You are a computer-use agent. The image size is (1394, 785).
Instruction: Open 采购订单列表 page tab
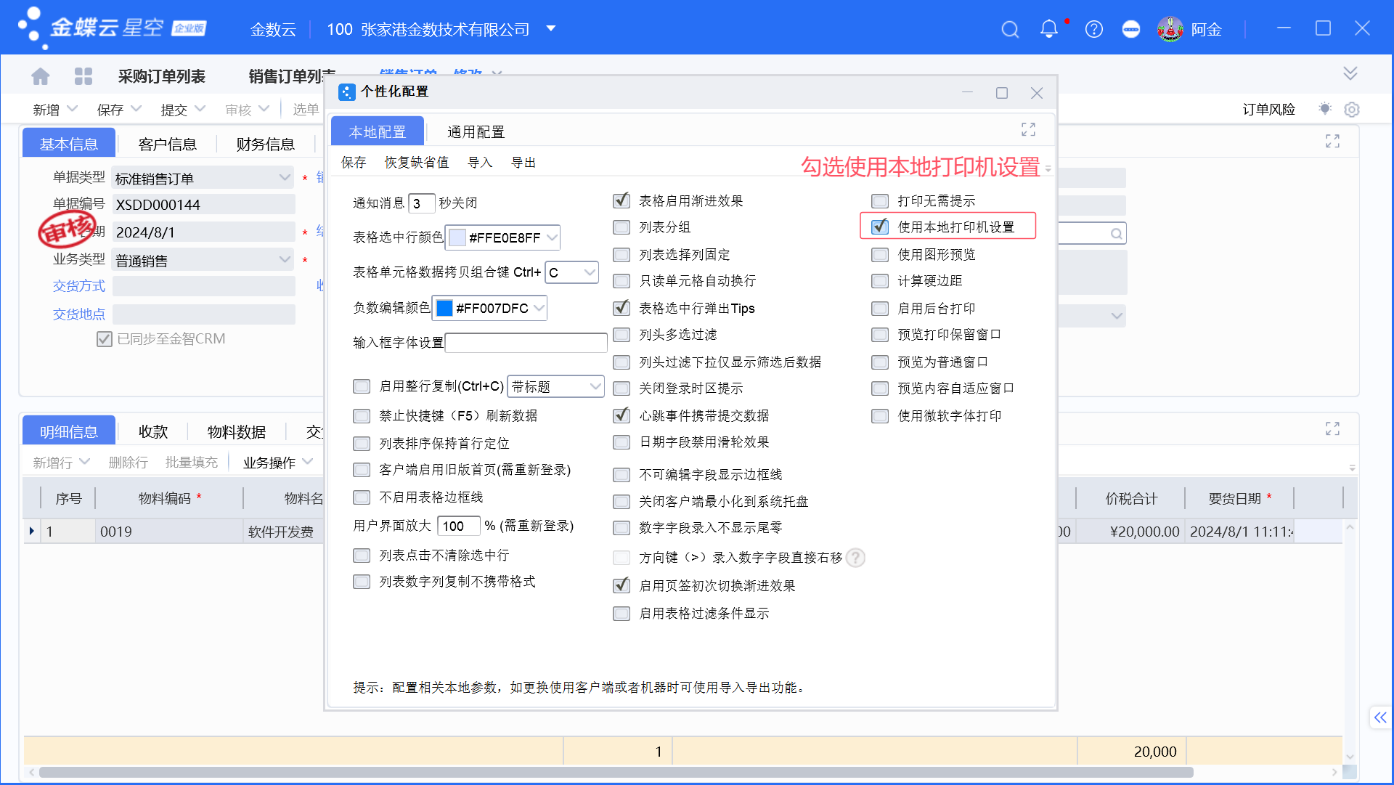162,76
